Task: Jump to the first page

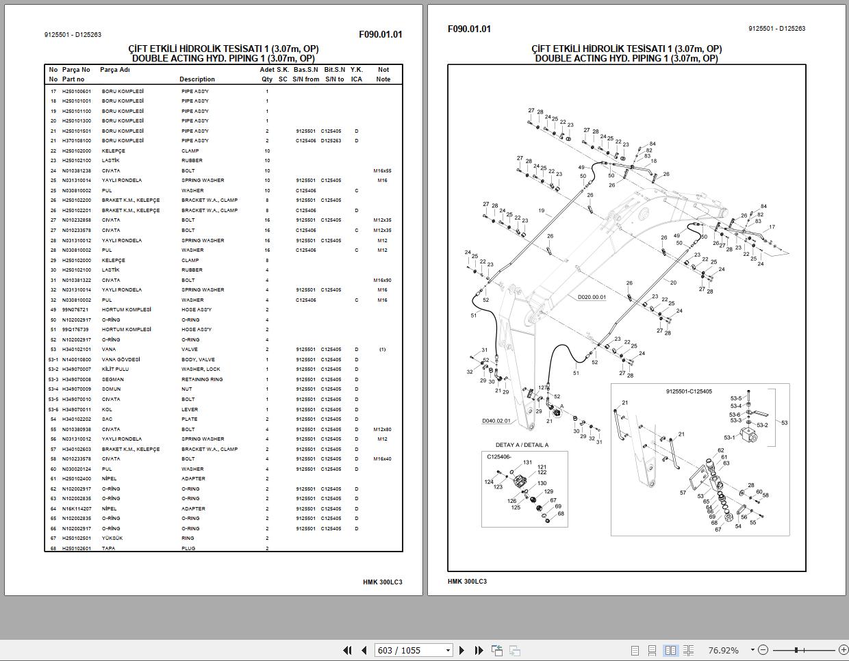Action: pyautogui.click(x=347, y=650)
